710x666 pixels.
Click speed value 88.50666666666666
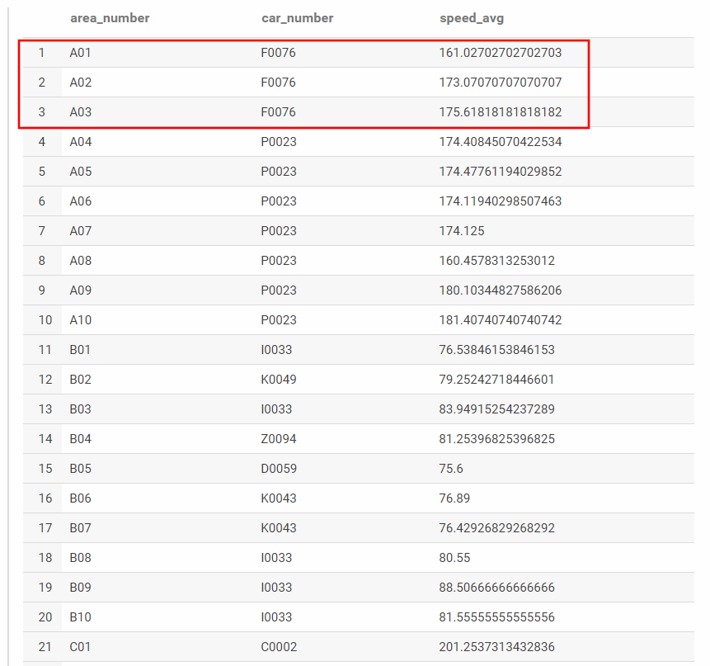496,587
